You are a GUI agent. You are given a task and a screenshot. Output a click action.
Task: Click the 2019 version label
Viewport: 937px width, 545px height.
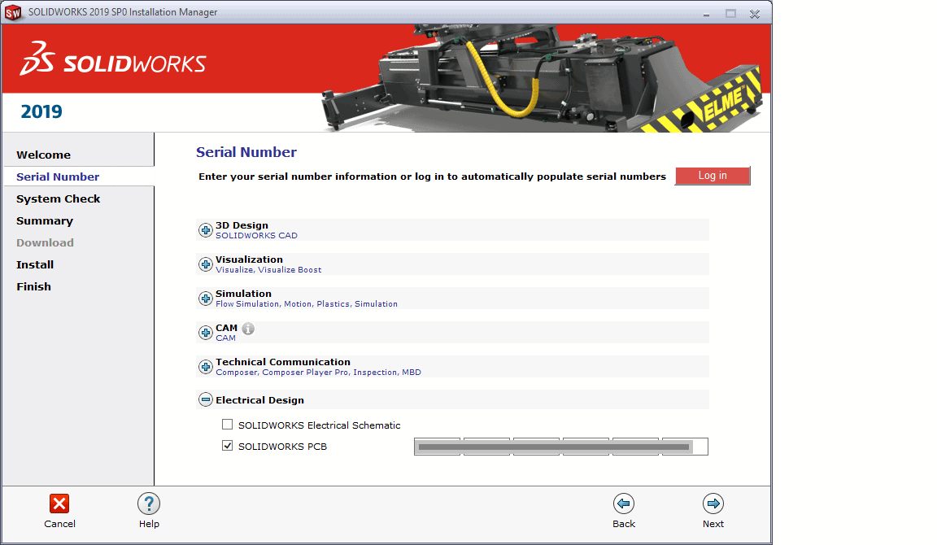(x=41, y=111)
